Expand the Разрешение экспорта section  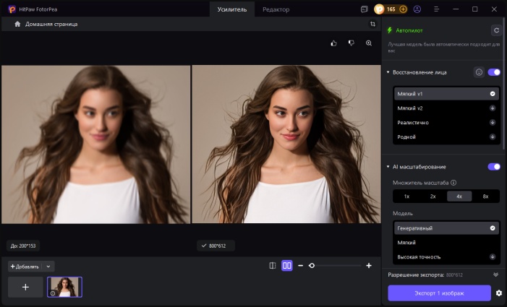pos(495,275)
